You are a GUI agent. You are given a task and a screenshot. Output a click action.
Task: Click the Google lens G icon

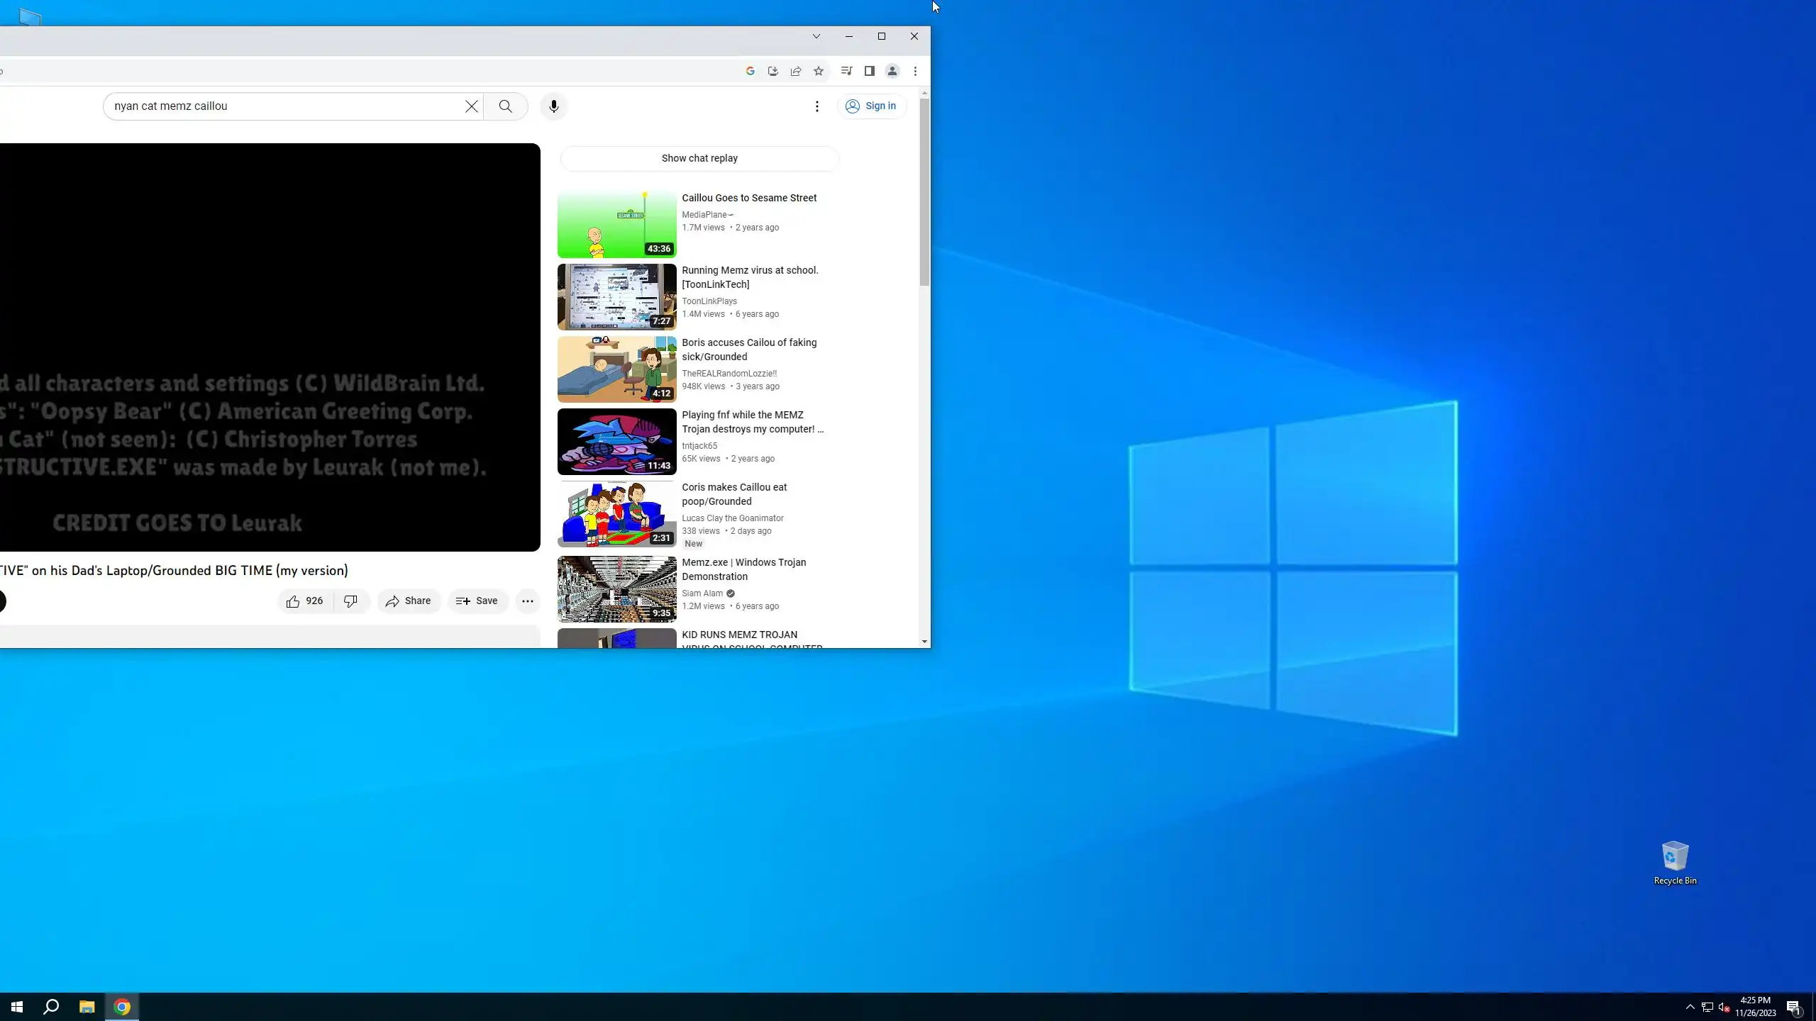pos(750,71)
